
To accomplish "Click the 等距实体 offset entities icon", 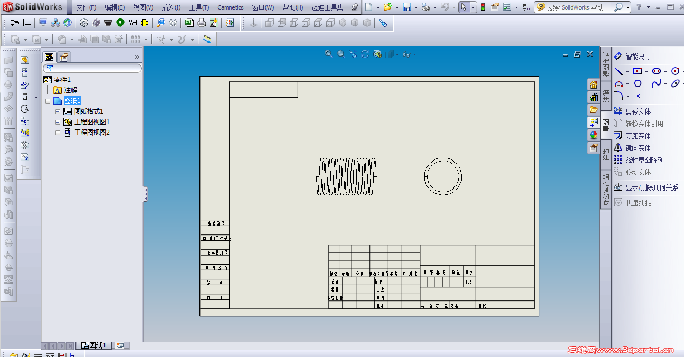I will 618,136.
